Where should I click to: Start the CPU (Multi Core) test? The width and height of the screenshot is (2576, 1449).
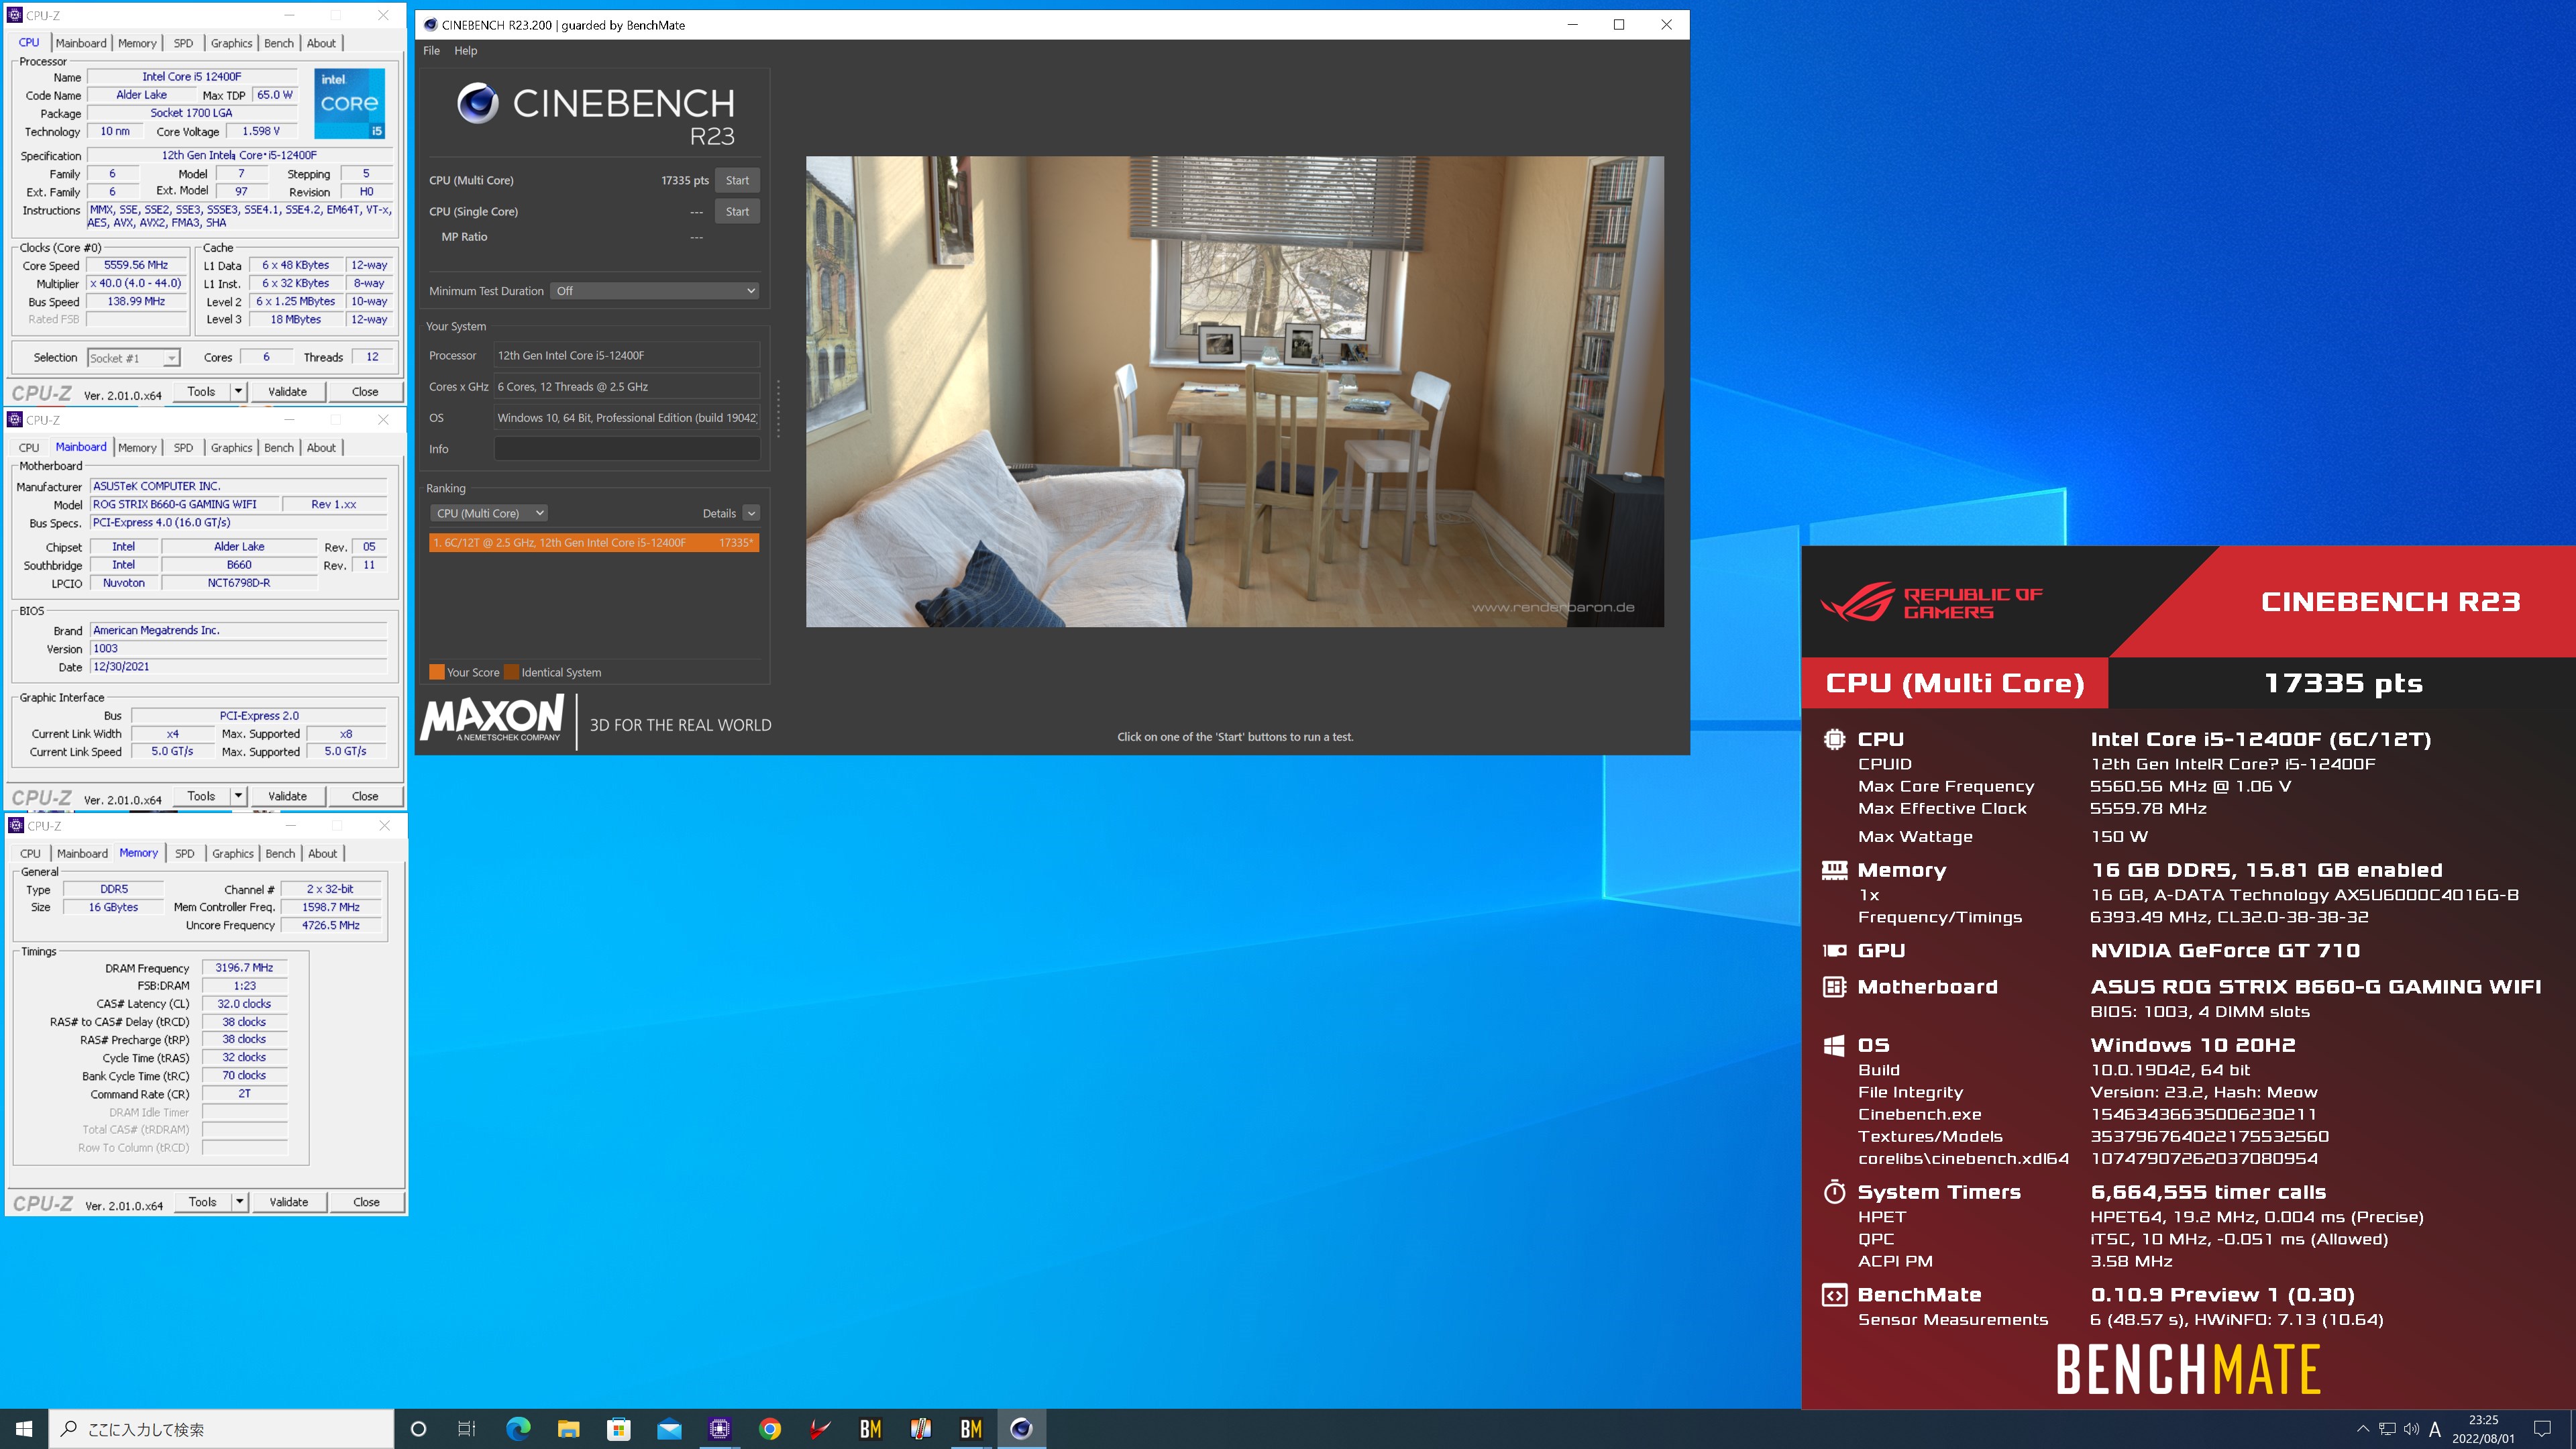coord(737,180)
